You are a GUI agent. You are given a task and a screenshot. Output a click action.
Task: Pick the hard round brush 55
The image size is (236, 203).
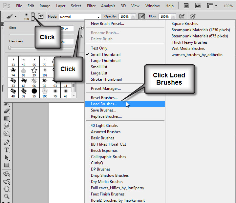[34, 93]
